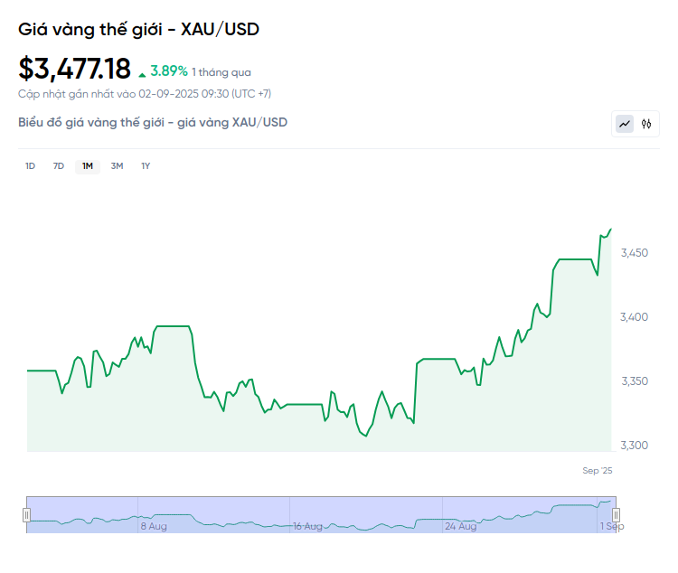678x573 pixels.
Task: Click the "Giá vàng thế giới - XAU/USD" heading
Action: (x=138, y=30)
